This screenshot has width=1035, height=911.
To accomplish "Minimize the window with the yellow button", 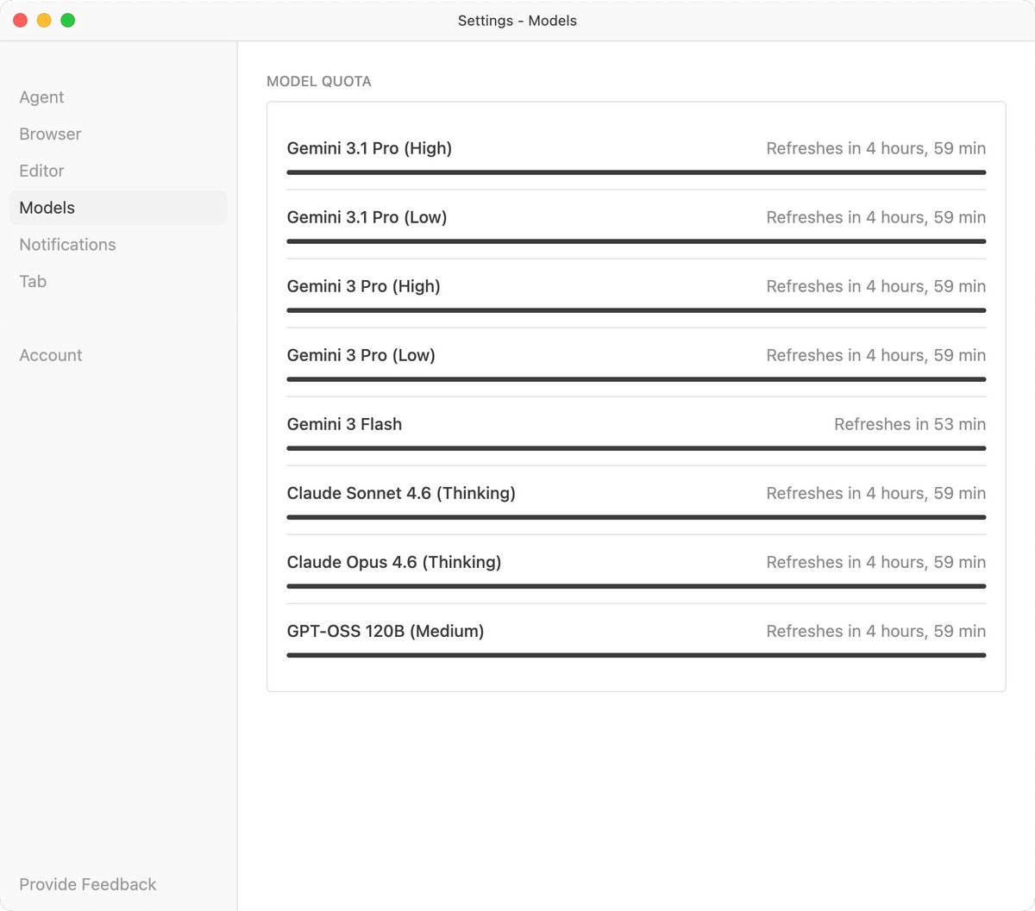I will [x=44, y=20].
